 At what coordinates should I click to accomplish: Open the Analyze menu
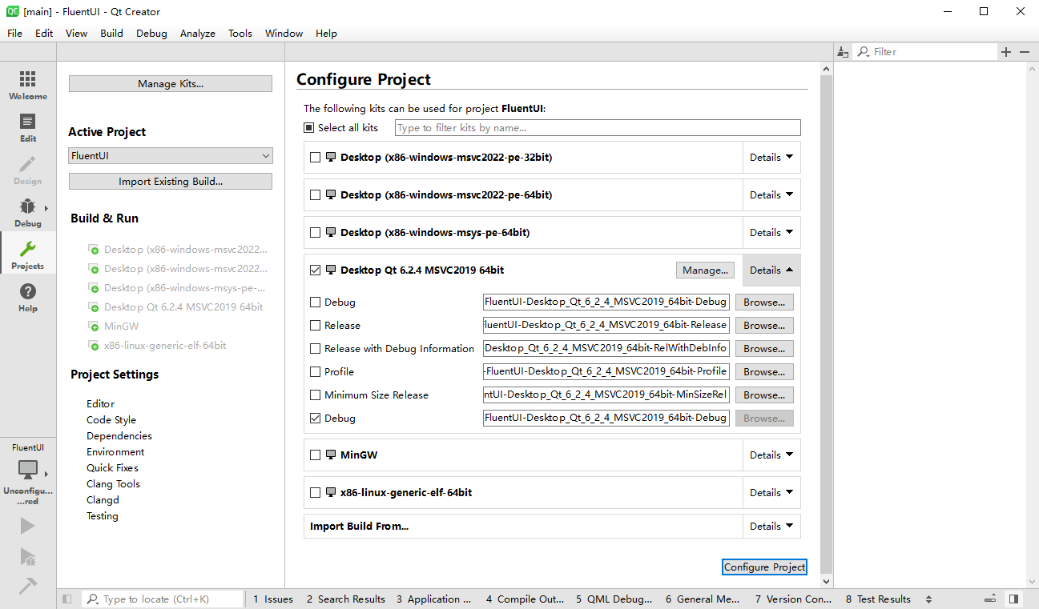[x=198, y=34]
